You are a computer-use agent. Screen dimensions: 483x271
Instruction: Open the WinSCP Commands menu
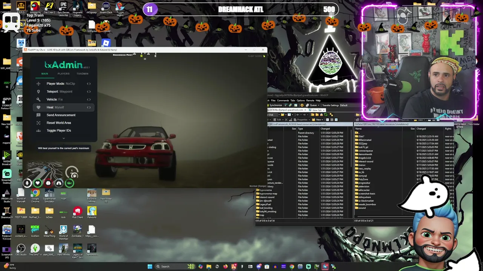(283, 100)
